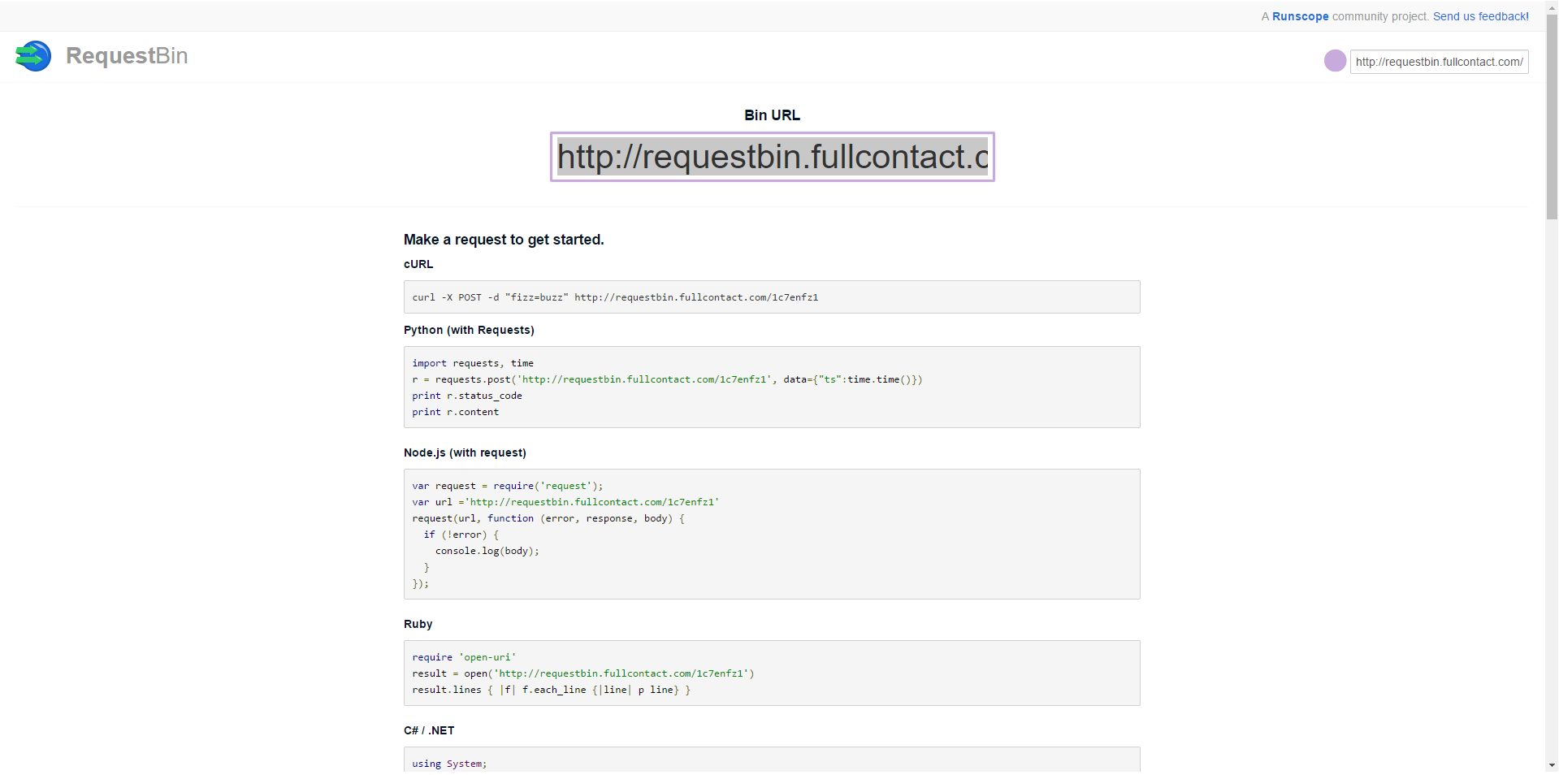The height and width of the screenshot is (775, 1559).
Task: Click the vertical scrollbar thumb
Action: tap(1552, 115)
